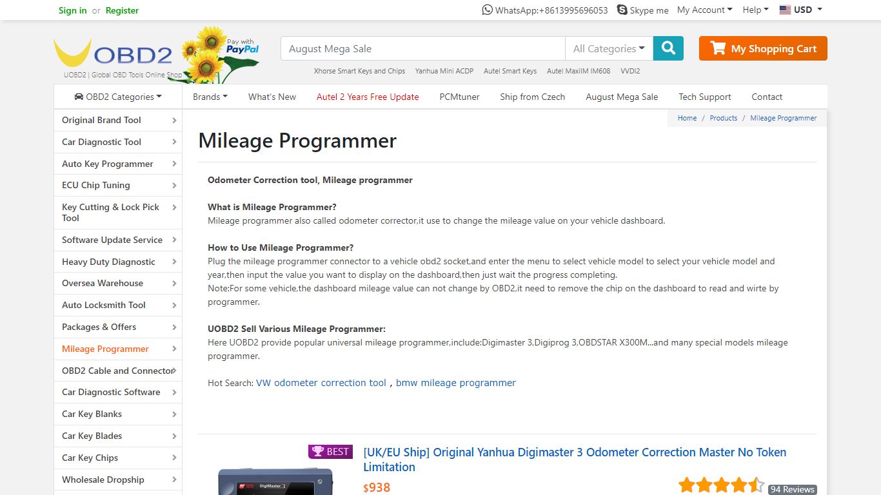The image size is (881, 495).
Task: Click the BEST trophy badge
Action: coord(330,452)
